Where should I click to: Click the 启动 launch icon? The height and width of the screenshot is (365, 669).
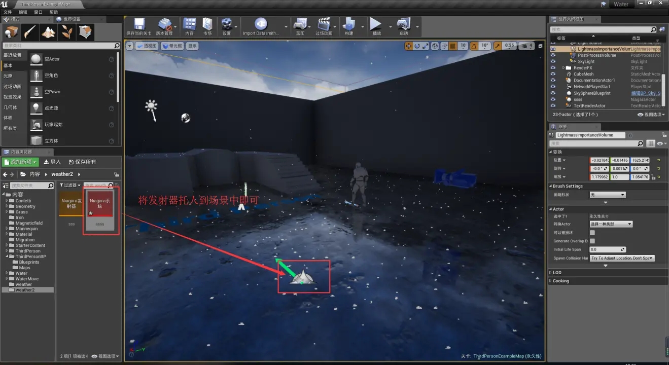404,26
